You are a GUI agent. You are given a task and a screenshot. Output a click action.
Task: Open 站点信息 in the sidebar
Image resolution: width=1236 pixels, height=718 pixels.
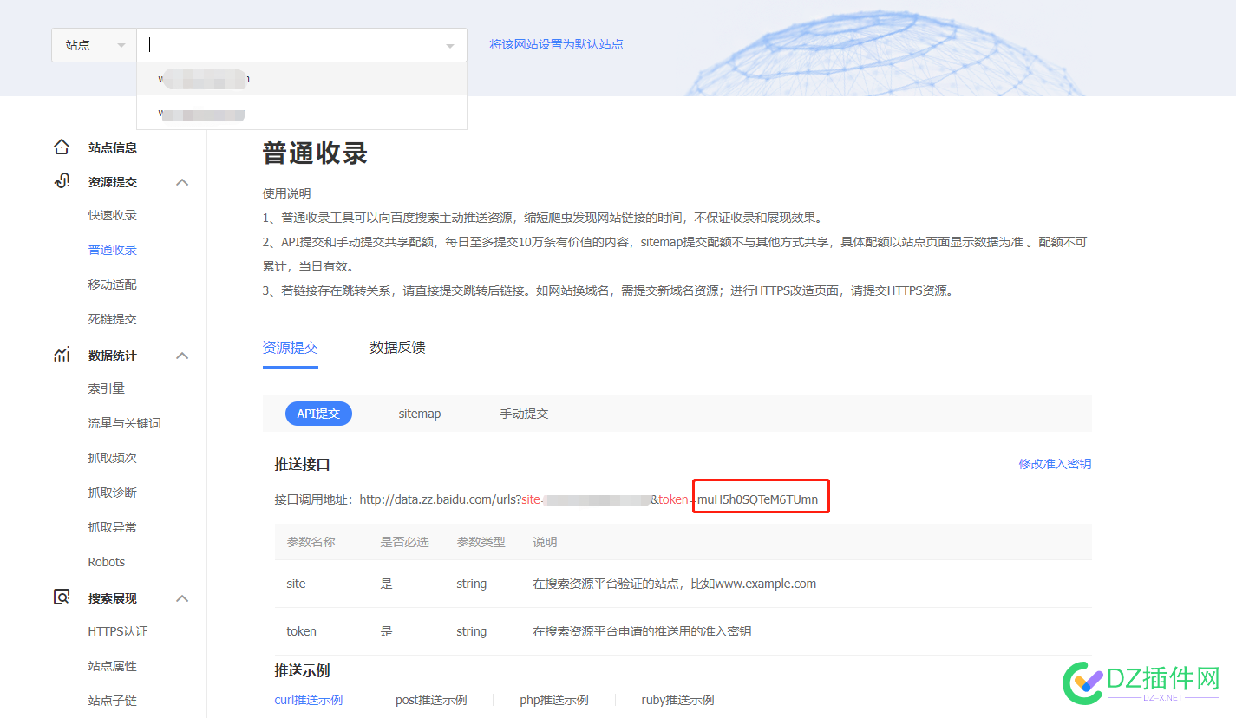click(x=113, y=147)
